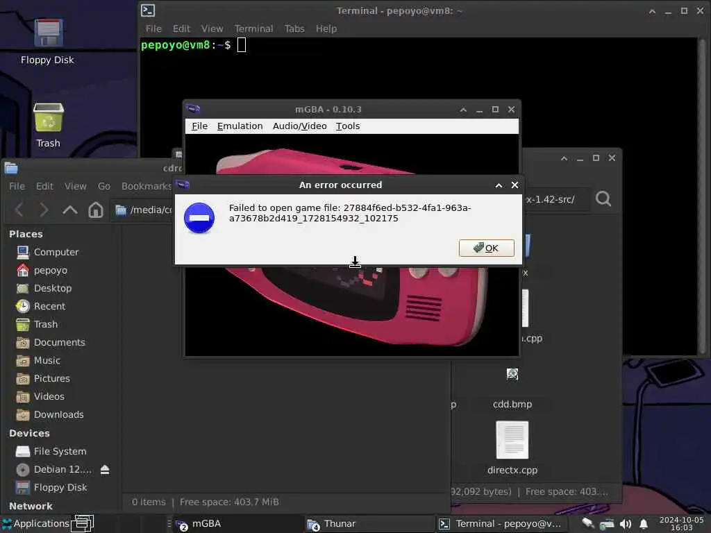The width and height of the screenshot is (711, 533).
Task: Open the mGBA Audio/Video menu
Action: 299,126
